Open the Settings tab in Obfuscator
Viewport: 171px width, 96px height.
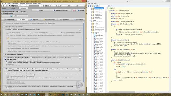pyautogui.click(x=22, y=19)
